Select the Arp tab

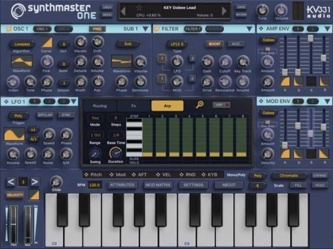pyautogui.click(x=167, y=105)
